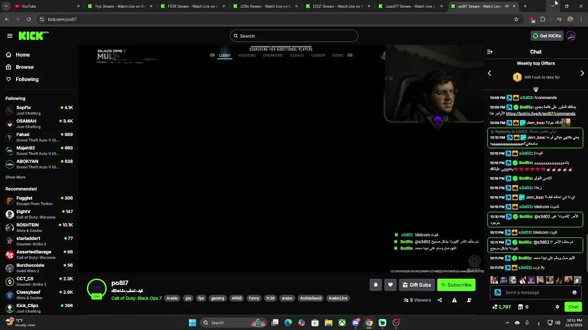588x330 pixels.
Task: Click the notification bell for po8l7
Action: [376, 285]
